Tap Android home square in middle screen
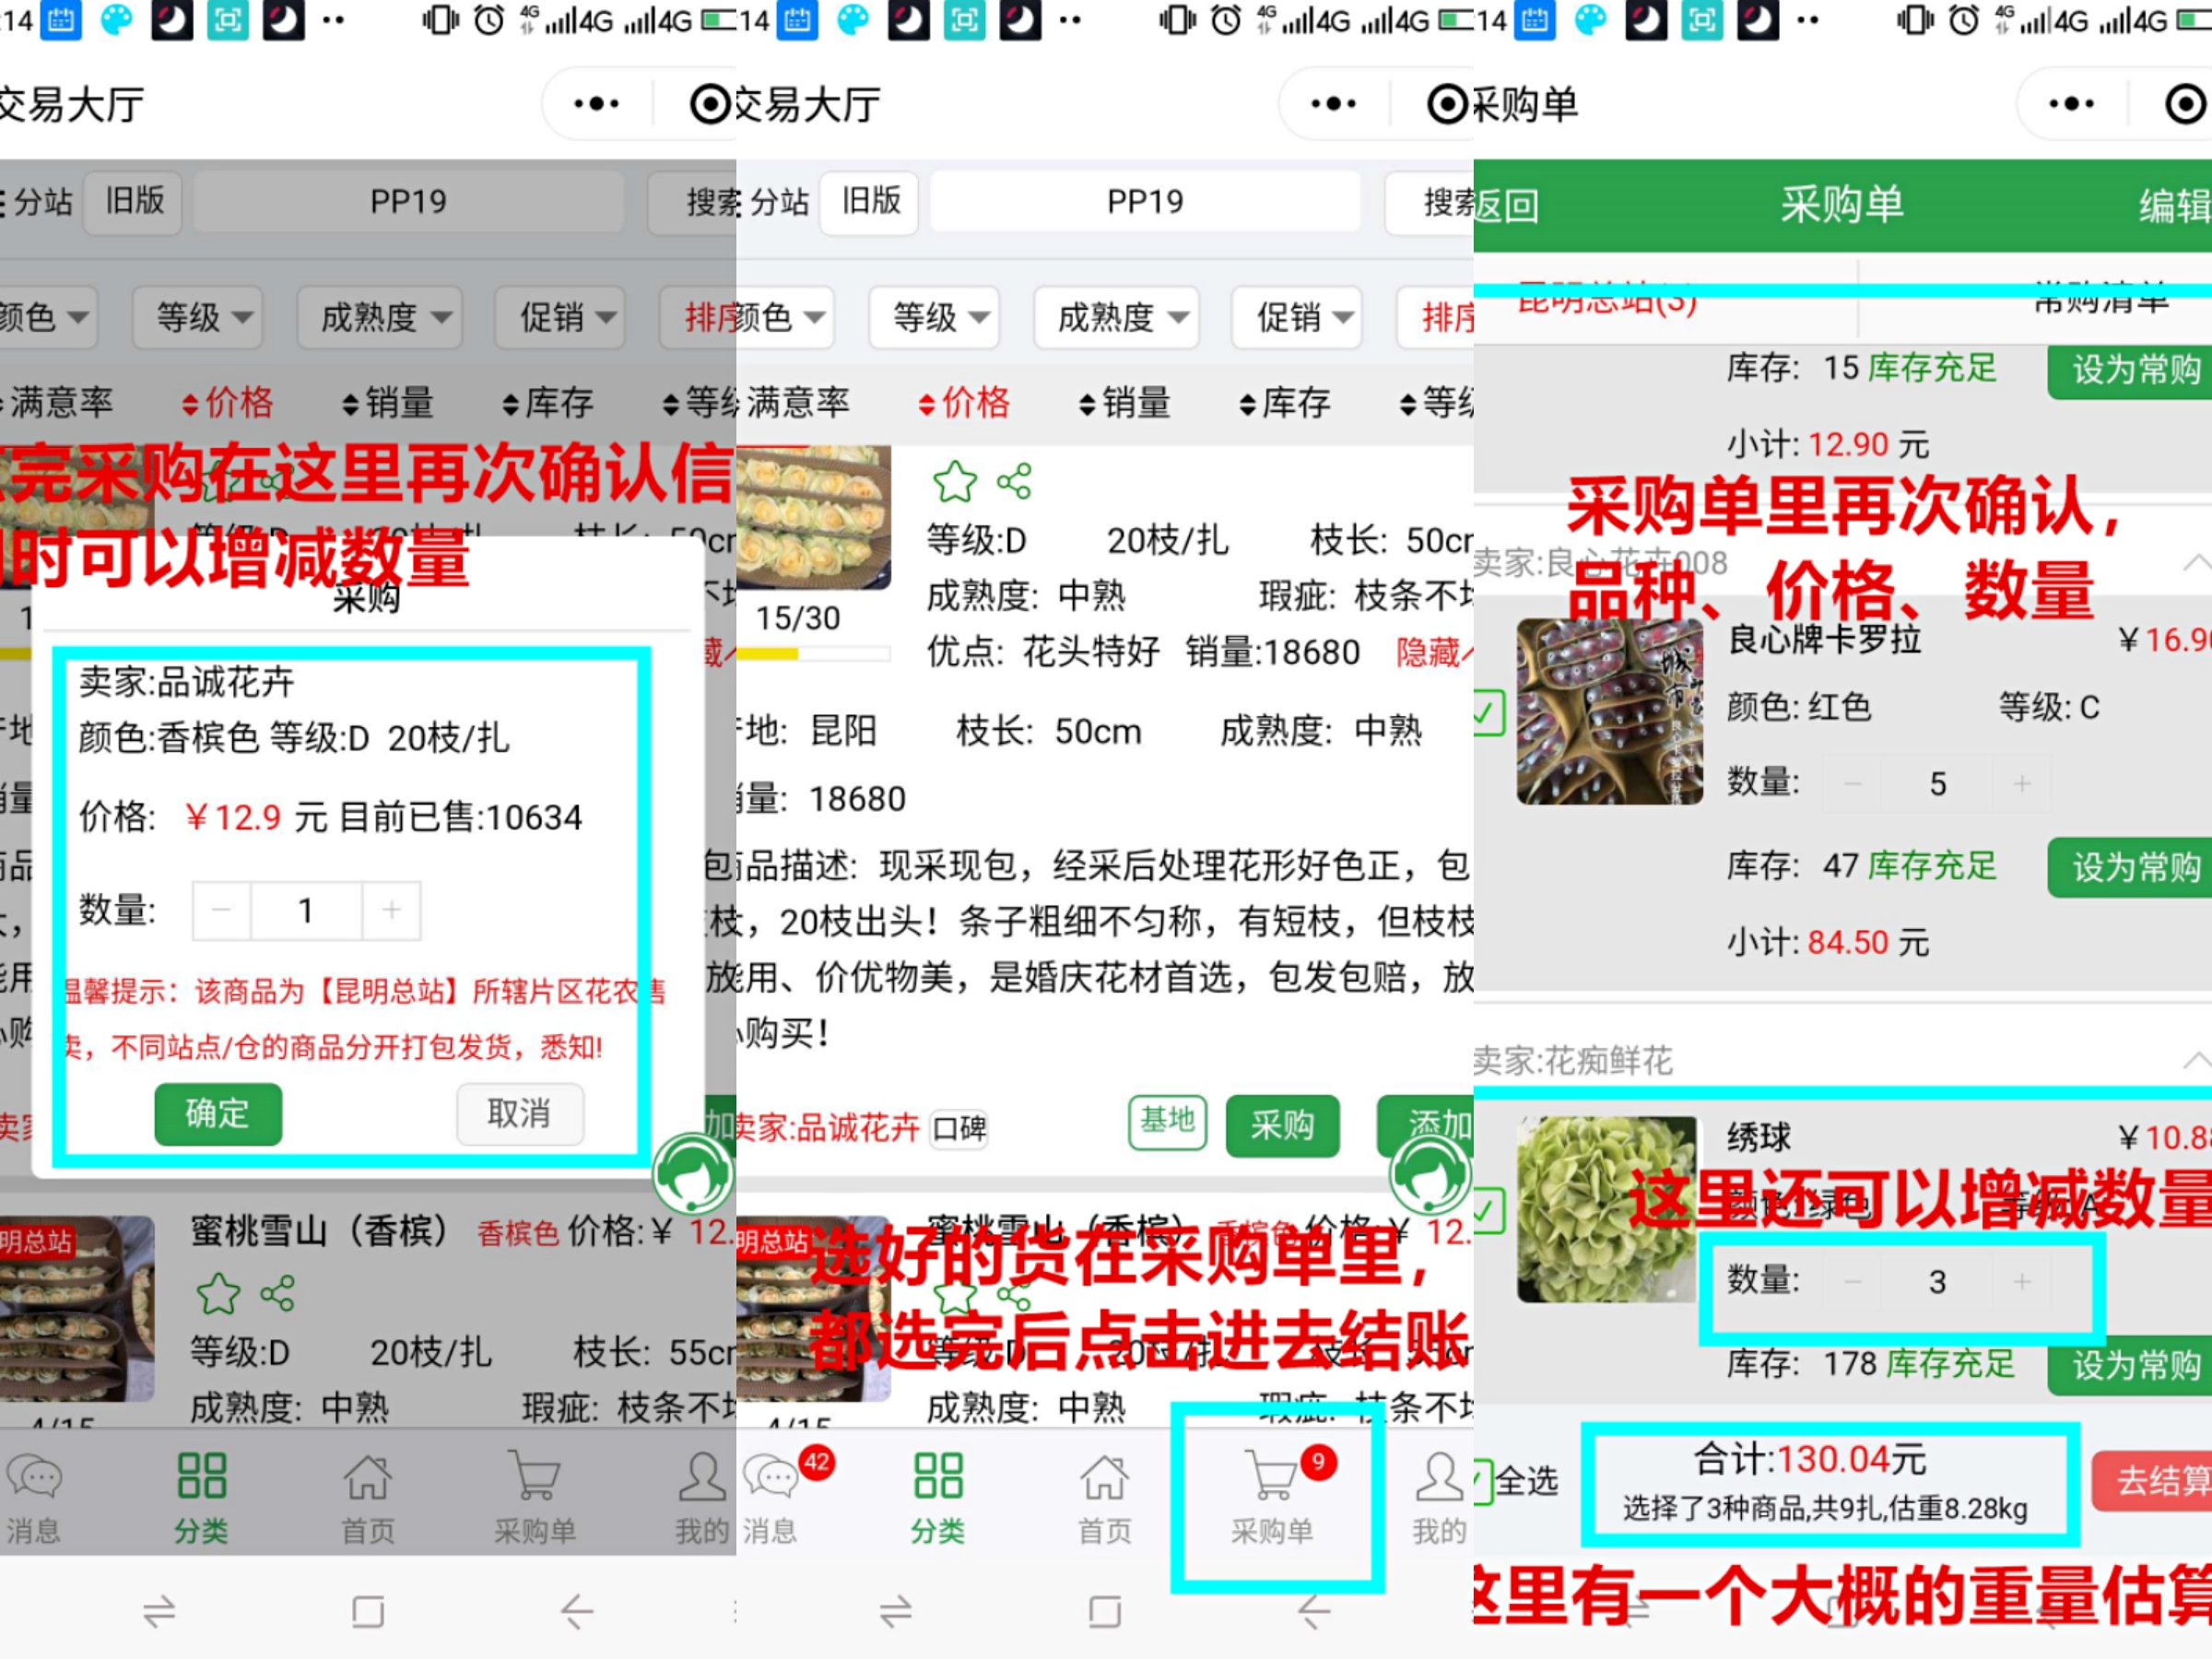 click(1104, 1611)
